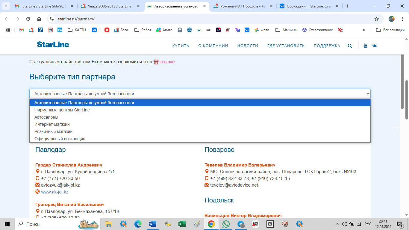The image size is (409, 230).
Task: Open WhatsApp from the taskbar
Action: point(226,224)
